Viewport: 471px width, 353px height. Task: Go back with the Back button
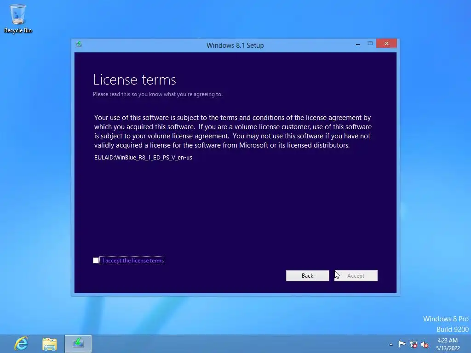(x=307, y=276)
